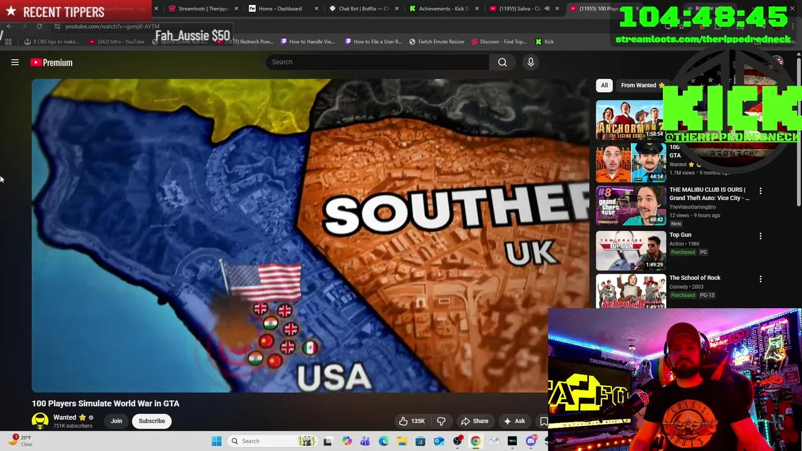Open File Explorer from taskbar

tap(402, 441)
